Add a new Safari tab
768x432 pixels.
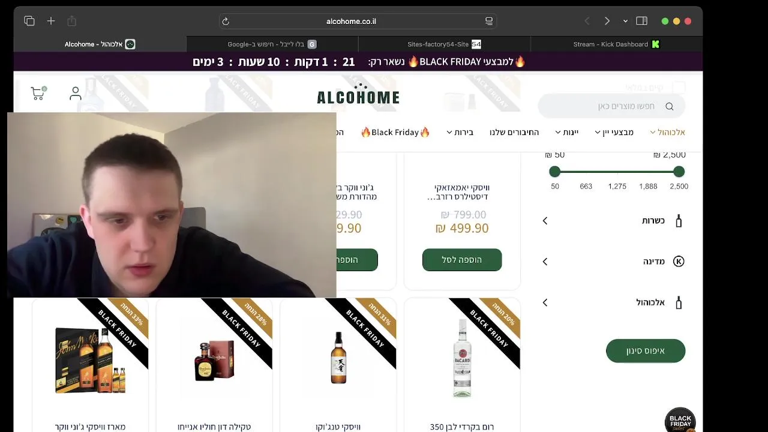click(51, 21)
